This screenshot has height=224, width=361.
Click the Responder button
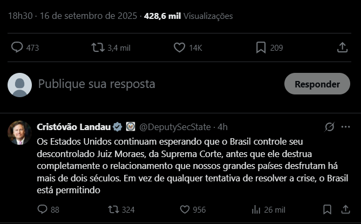coord(317,84)
